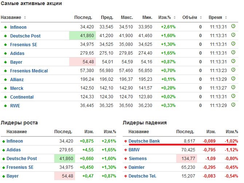Click green up arrow next to Continental

click(5, 97)
